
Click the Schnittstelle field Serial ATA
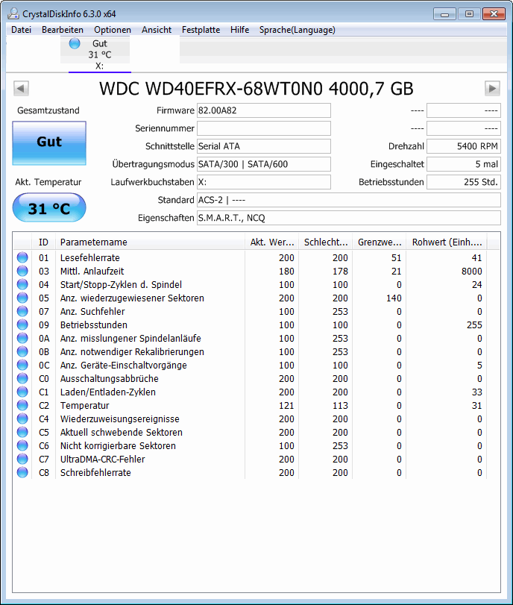[x=264, y=146]
